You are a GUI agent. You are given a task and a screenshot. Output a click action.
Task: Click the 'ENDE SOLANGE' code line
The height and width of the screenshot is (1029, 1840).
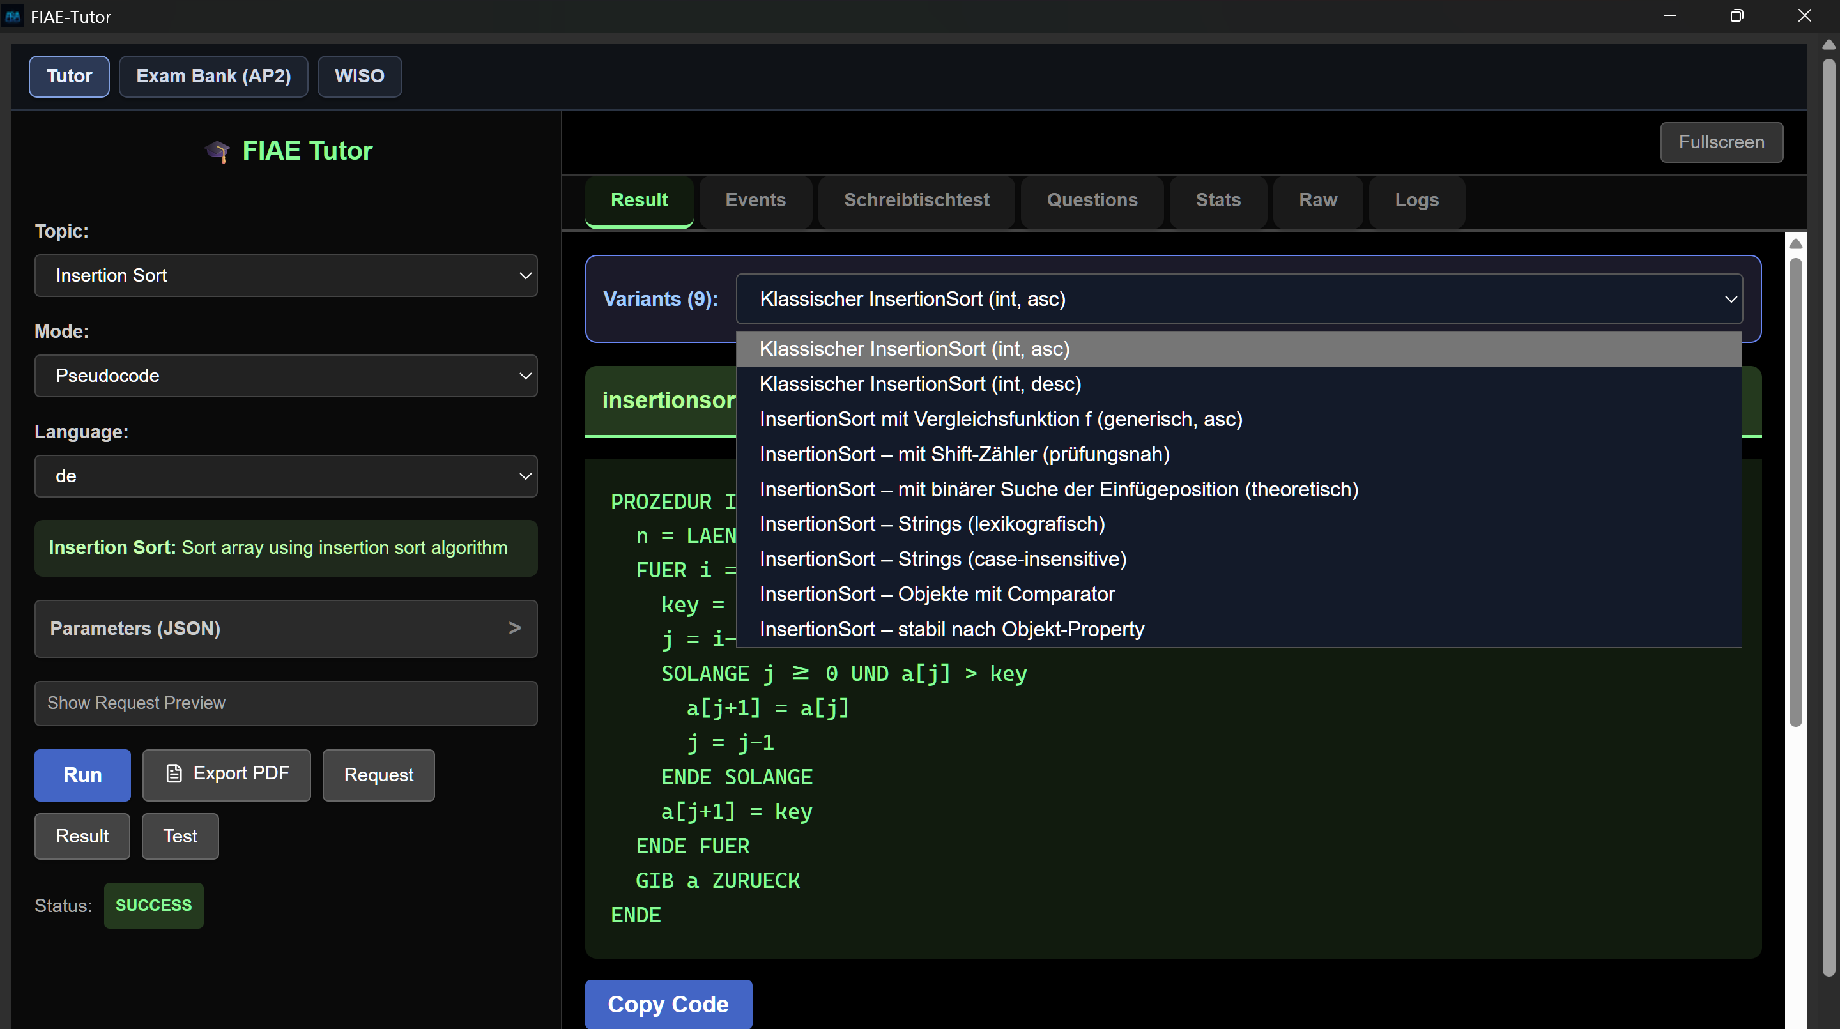coord(737,777)
